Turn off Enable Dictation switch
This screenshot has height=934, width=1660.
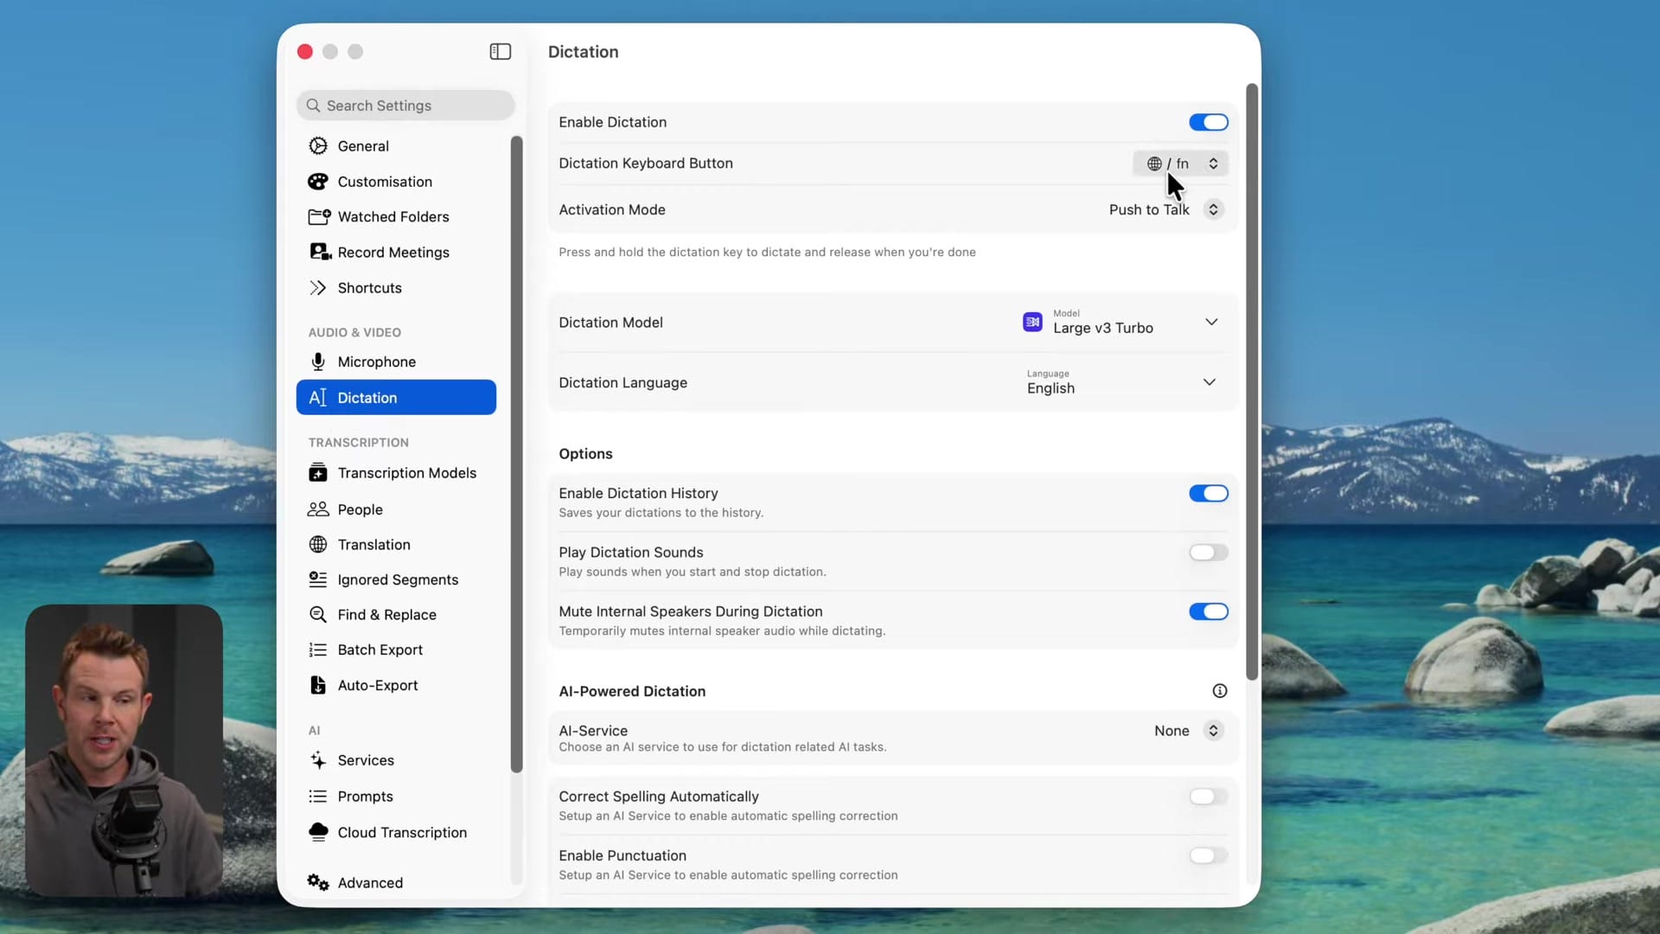(x=1208, y=122)
